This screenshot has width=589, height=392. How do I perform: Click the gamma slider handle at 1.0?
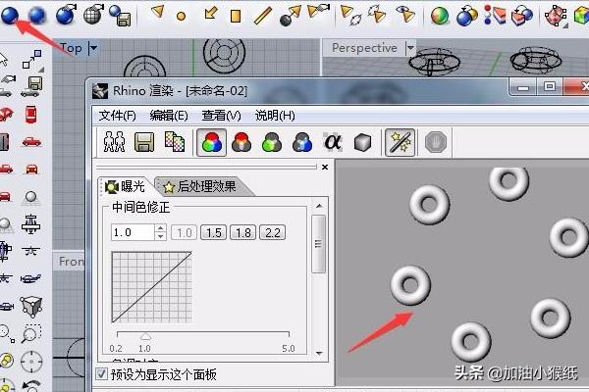(x=145, y=335)
